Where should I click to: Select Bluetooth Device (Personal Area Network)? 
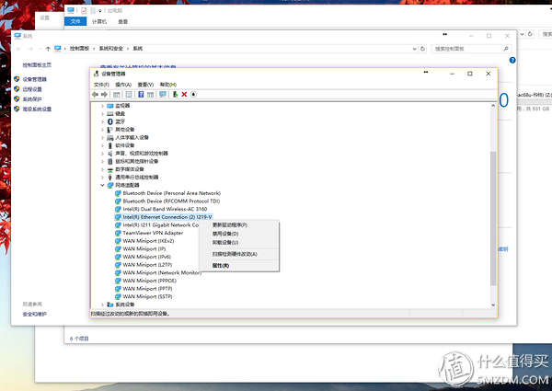[x=172, y=193]
